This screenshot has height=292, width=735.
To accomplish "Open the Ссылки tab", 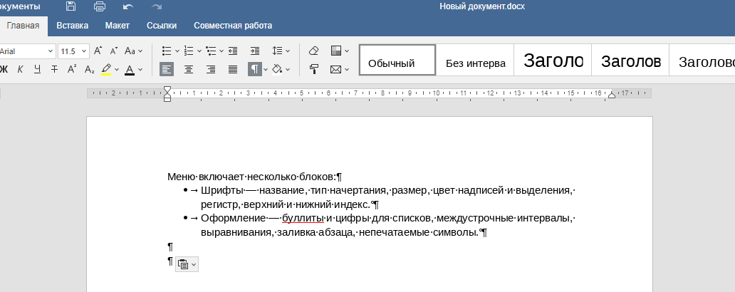I will [x=162, y=26].
